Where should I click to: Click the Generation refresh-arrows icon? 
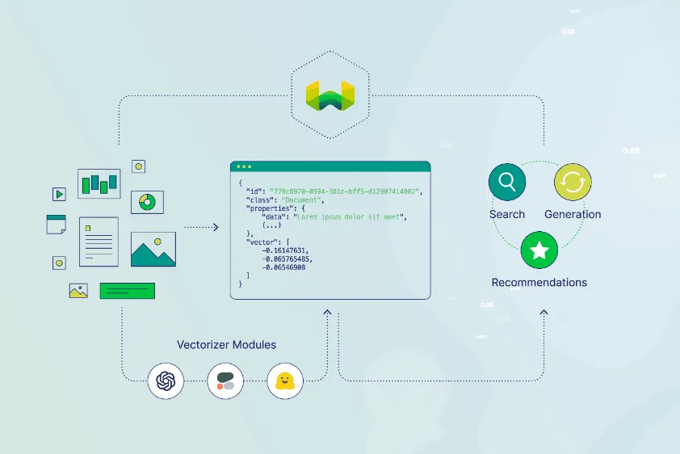pos(573,182)
